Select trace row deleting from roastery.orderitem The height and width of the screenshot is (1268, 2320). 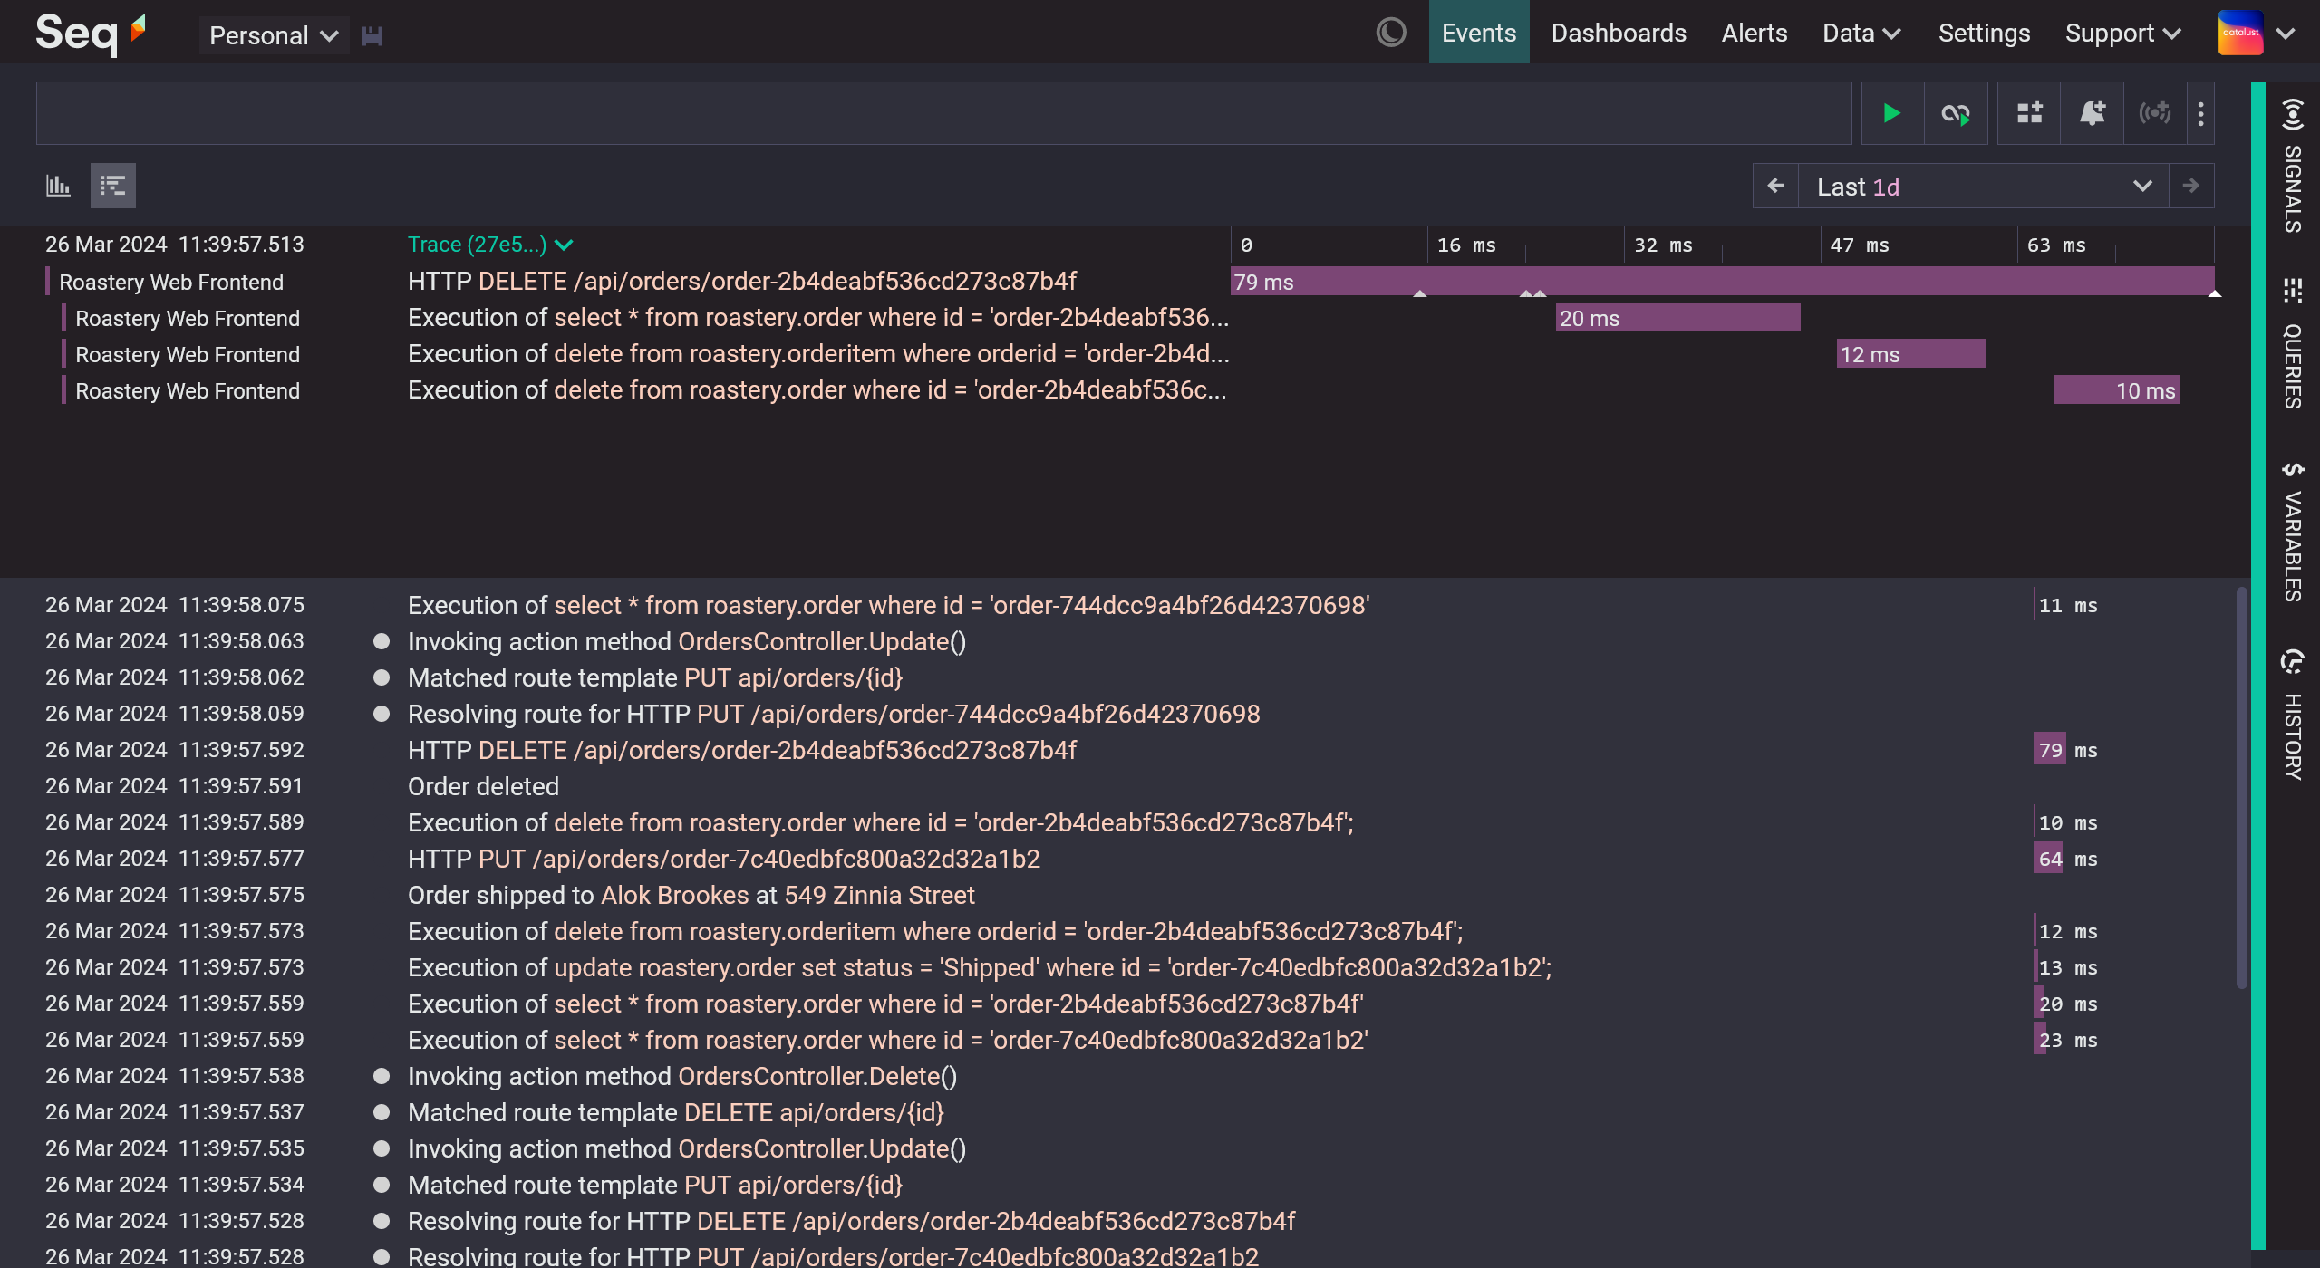(x=818, y=354)
